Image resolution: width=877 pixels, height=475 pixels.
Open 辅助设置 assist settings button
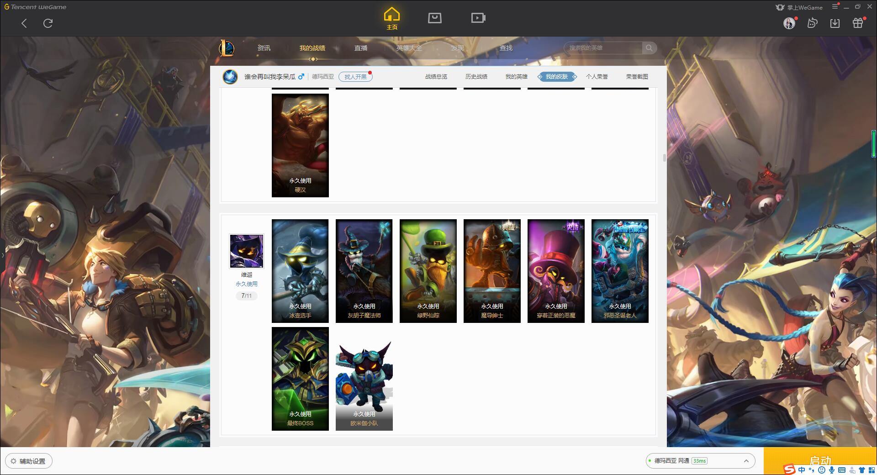[29, 461]
